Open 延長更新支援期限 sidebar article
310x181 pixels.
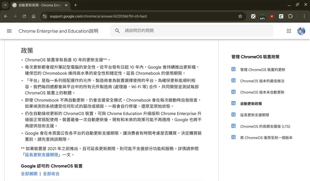point(254,115)
